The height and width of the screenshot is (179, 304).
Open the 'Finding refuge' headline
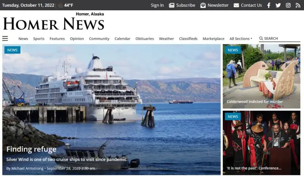[x=31, y=149]
